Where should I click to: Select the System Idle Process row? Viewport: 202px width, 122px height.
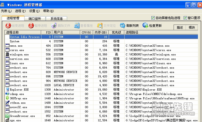tap(101, 37)
